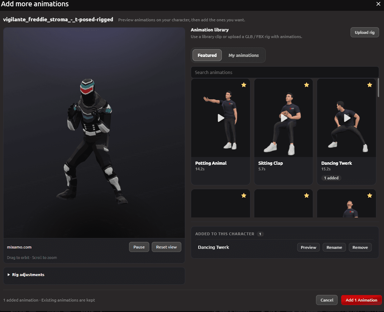The image size is (384, 312).
Task: Toggle favorite star on Petting Animal card
Action: pyautogui.click(x=244, y=85)
